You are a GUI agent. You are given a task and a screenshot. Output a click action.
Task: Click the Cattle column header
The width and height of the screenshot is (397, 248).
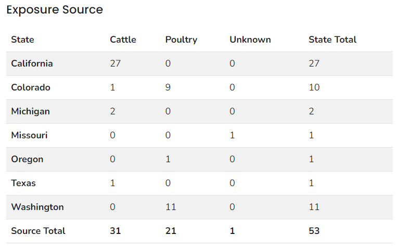123,40
